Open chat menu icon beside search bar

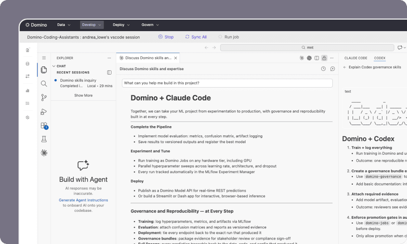click(x=401, y=48)
